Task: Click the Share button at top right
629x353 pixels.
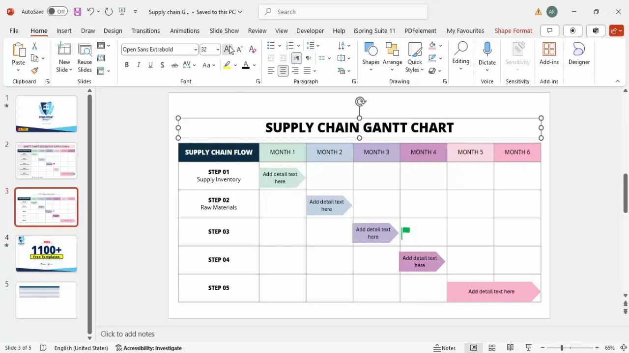Action: click(616, 30)
